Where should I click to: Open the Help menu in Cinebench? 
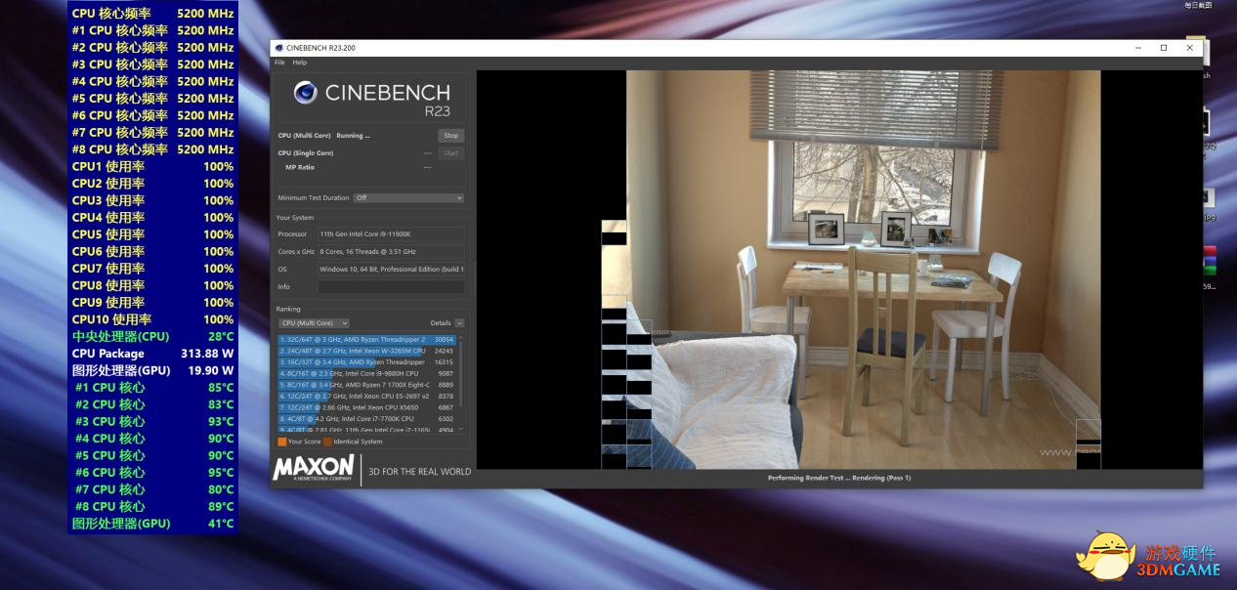point(300,63)
